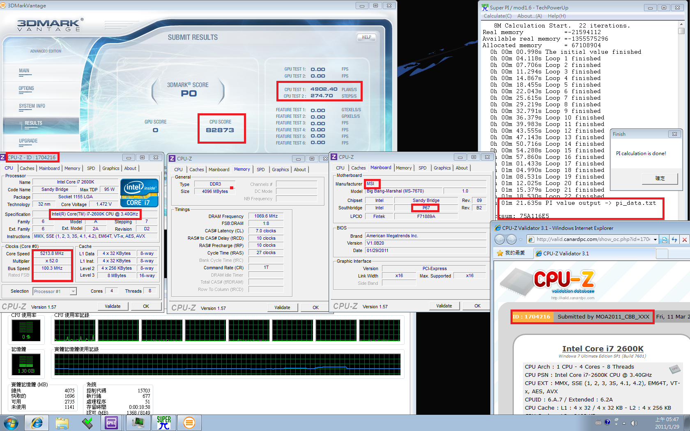The image size is (690, 431).
Task: Click OK in CPU-Z ID window
Action: click(146, 306)
